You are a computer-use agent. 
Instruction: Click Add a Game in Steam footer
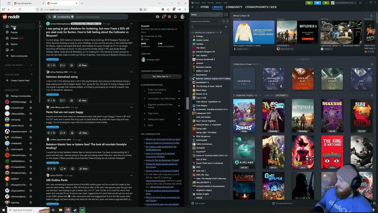pos(198,203)
